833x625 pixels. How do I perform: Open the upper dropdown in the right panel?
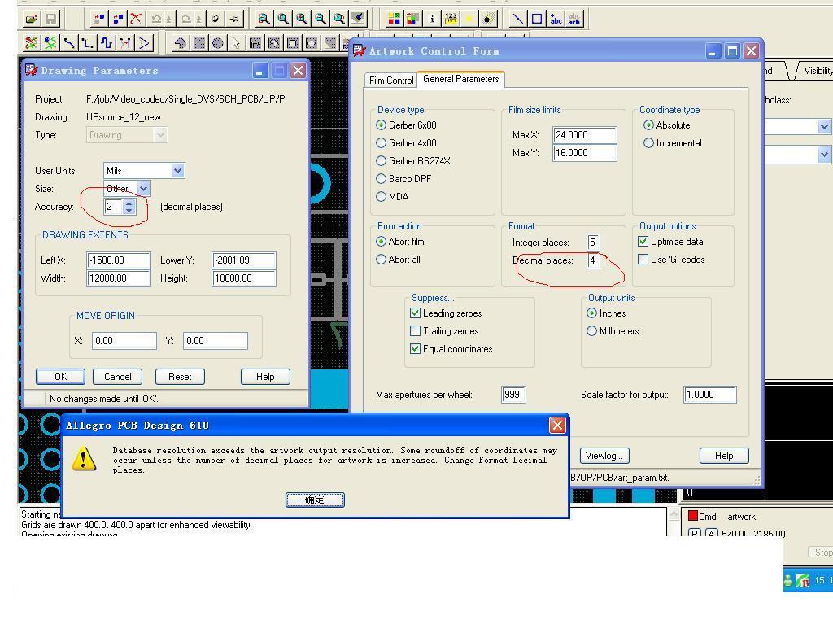tap(824, 126)
